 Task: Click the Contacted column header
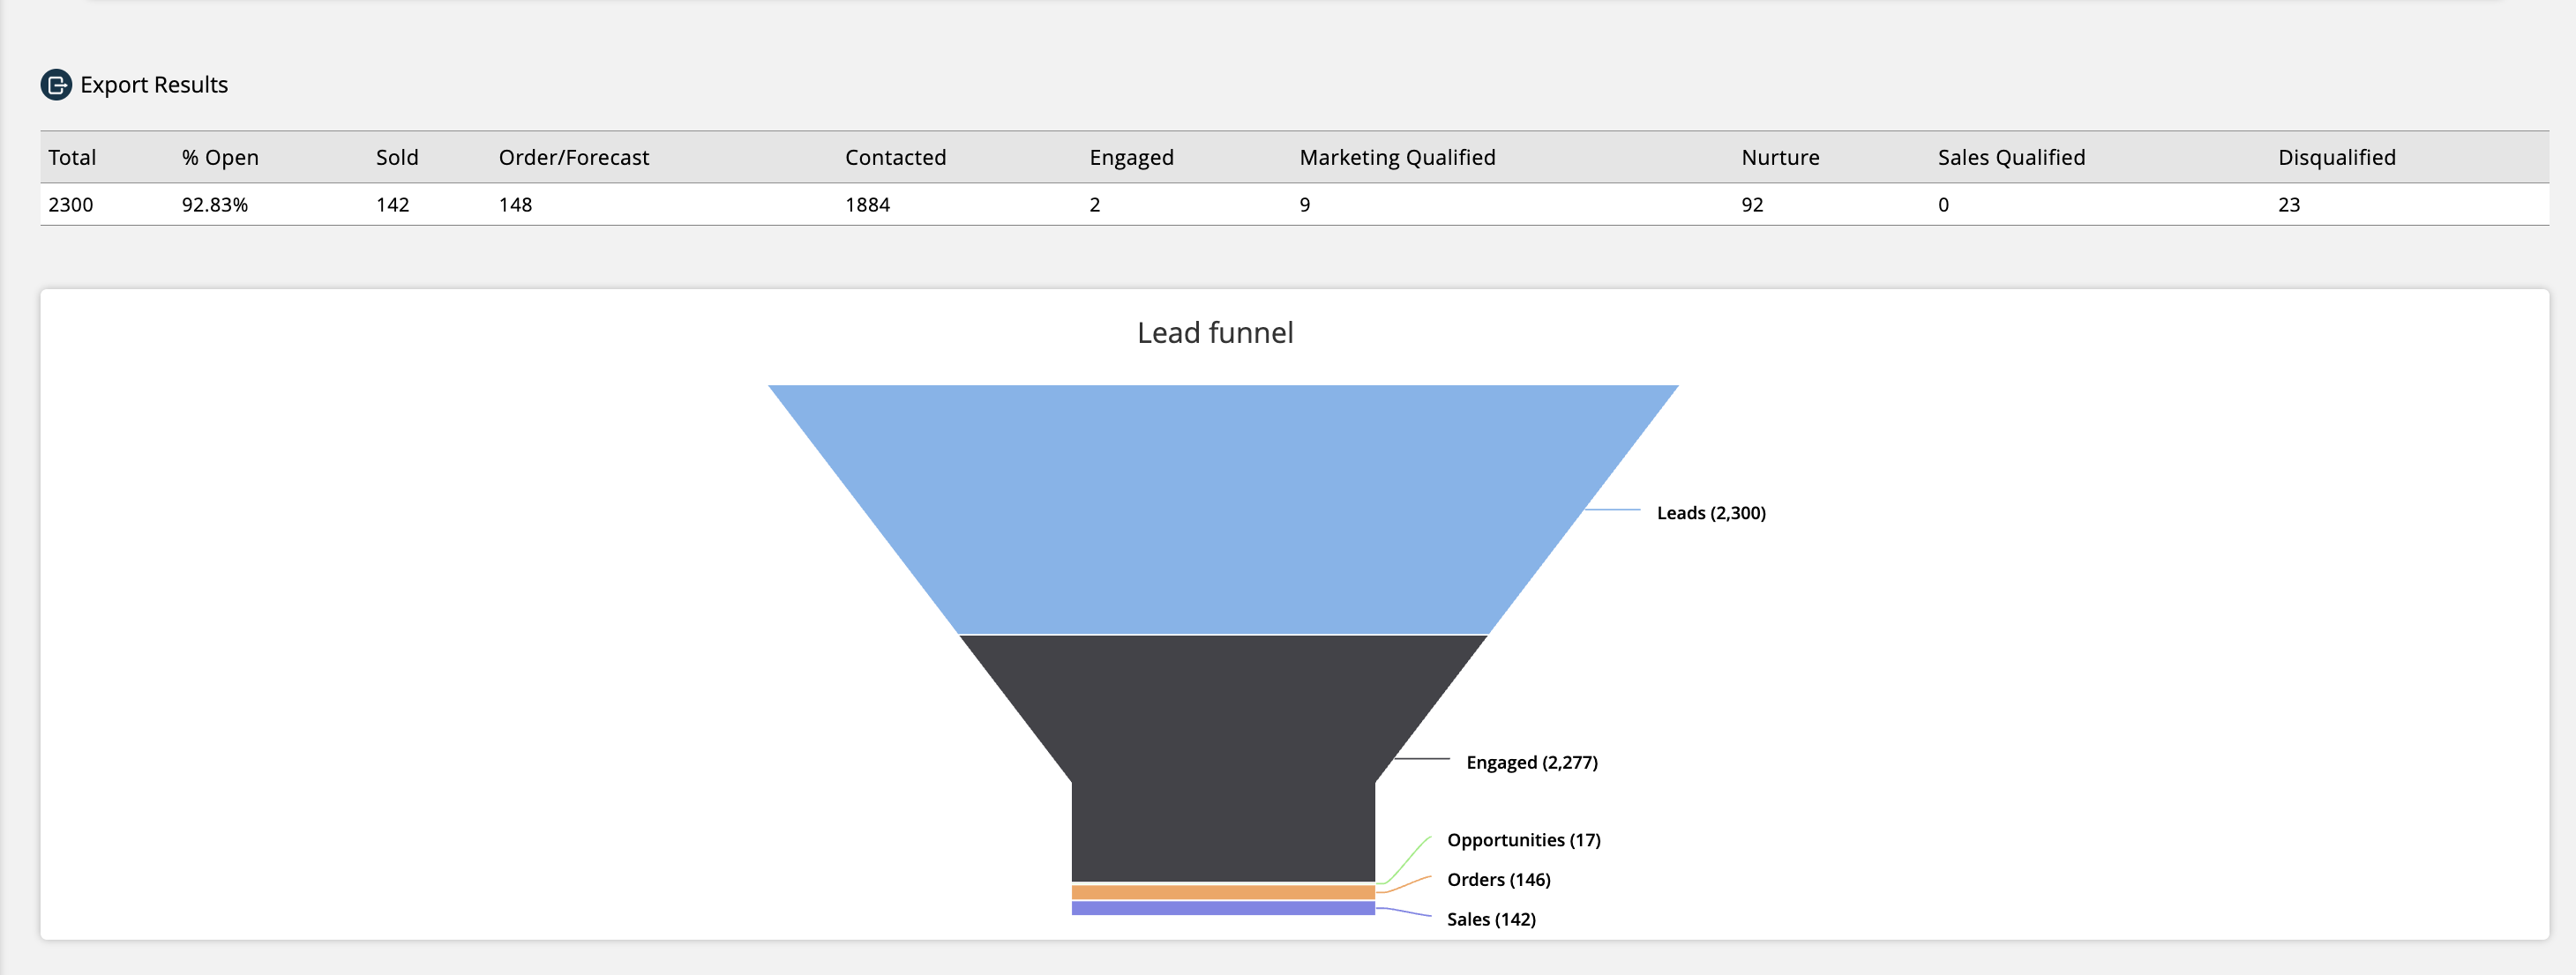pos(895,157)
